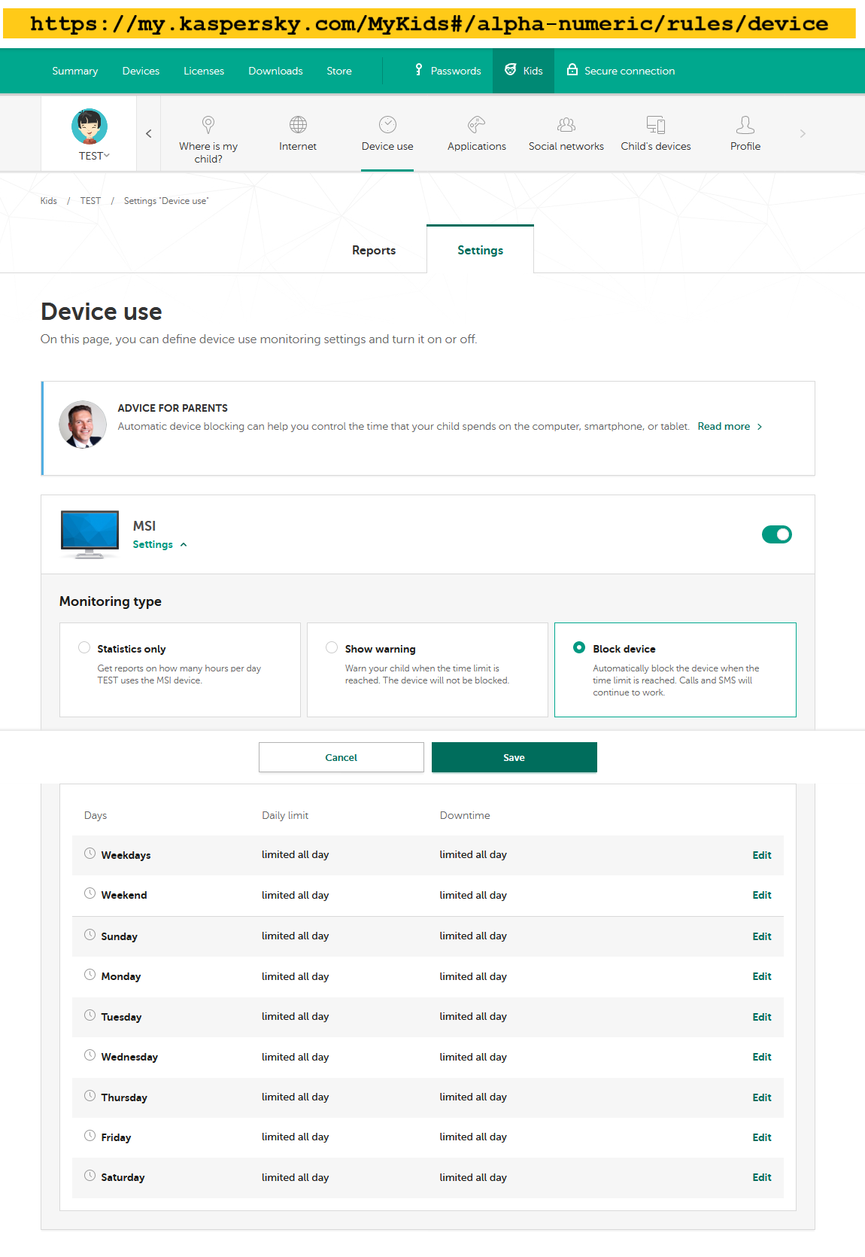Viewport: 865px width, 1257px height.
Task: Click the Daily limit column header
Action: coord(285,815)
